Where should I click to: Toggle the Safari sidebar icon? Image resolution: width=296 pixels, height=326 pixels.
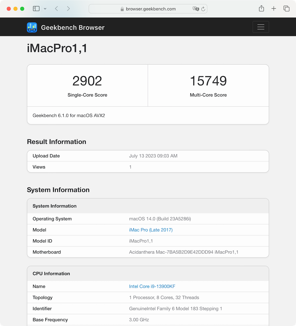point(36,9)
